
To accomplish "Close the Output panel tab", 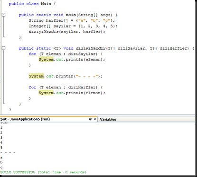I will coord(95,119).
